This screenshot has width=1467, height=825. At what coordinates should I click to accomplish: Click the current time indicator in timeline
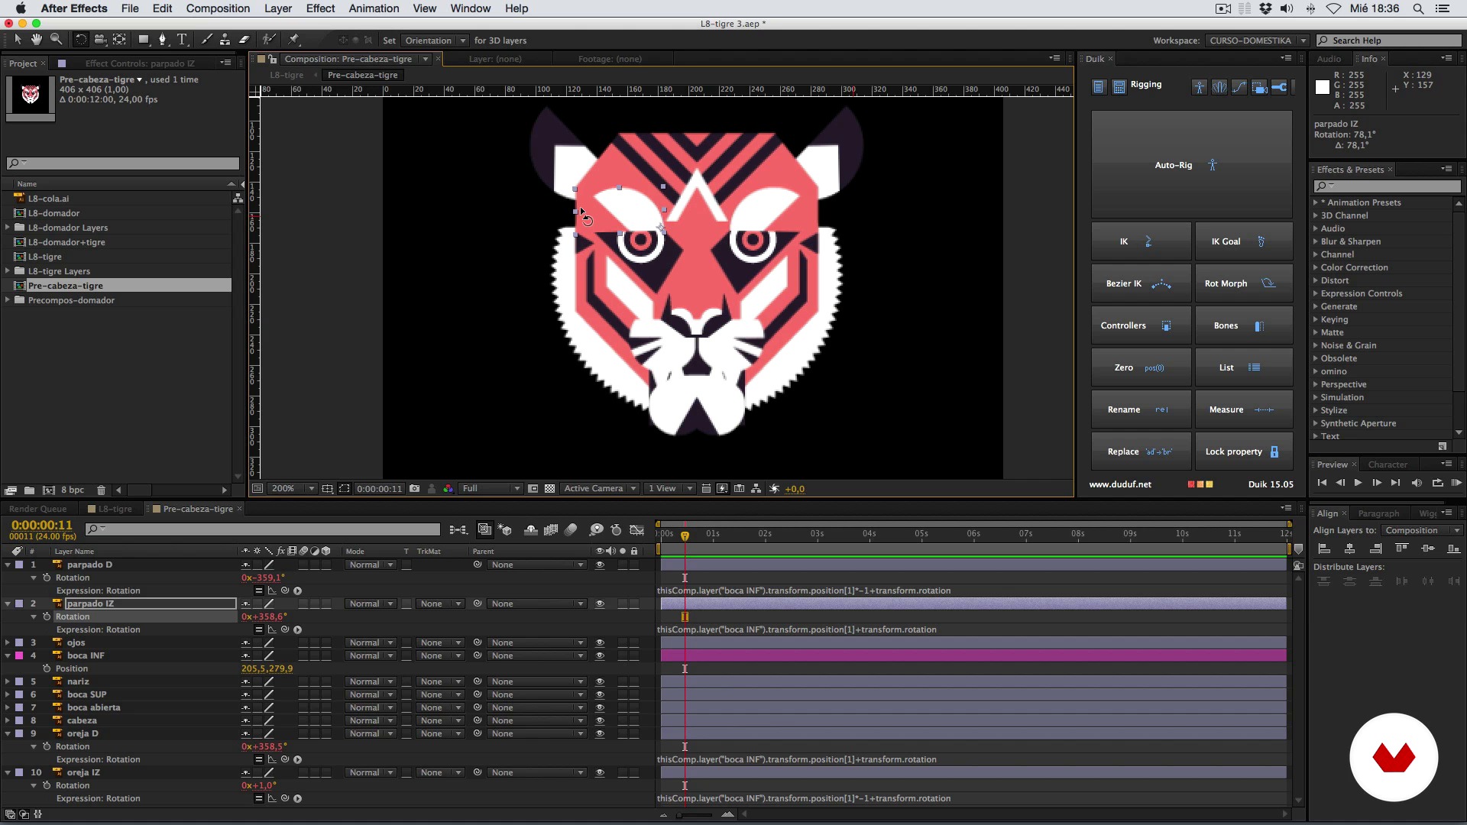pos(685,536)
